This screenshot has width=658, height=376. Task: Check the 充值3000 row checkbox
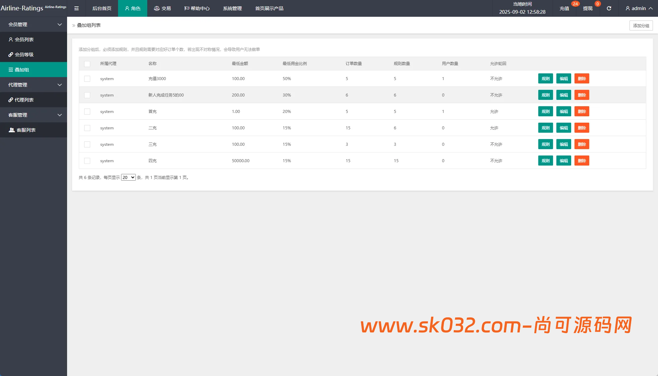[87, 79]
